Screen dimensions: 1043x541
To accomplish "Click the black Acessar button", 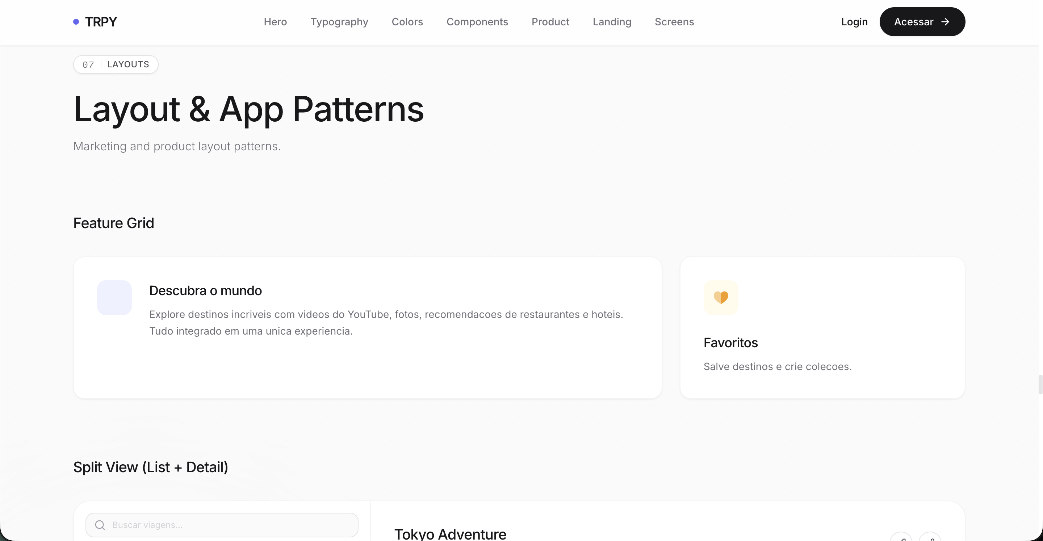I will [x=922, y=22].
